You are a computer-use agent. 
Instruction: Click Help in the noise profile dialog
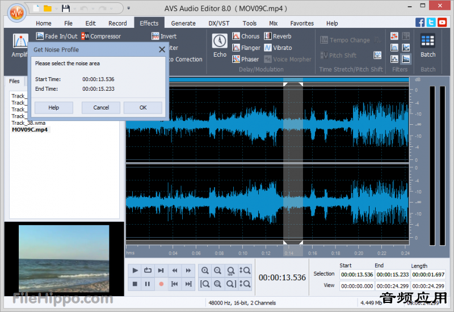click(x=53, y=108)
